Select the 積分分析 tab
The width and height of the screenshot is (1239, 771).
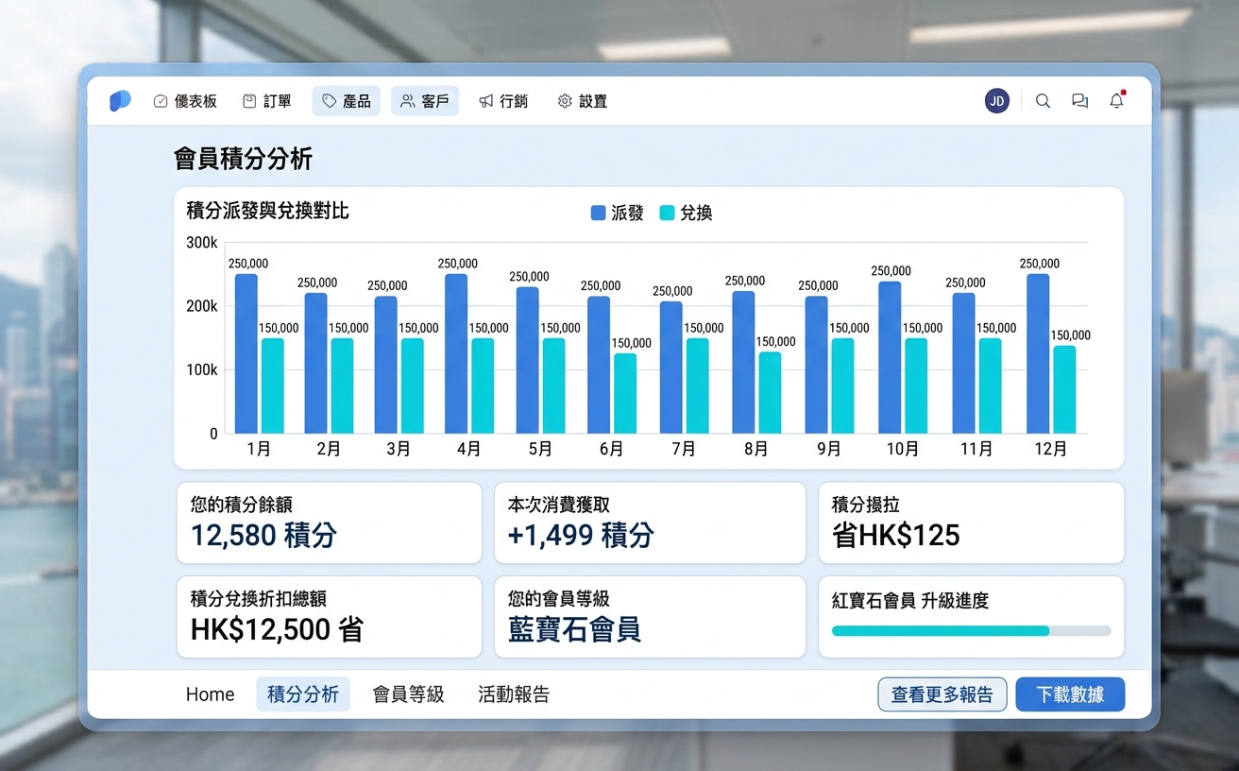[x=303, y=694]
